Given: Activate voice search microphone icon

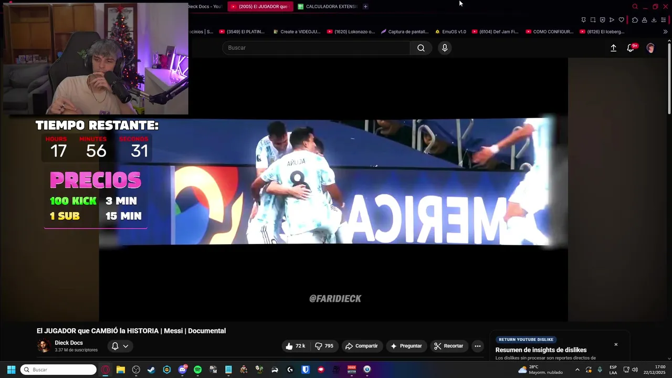Looking at the screenshot, I should click(x=445, y=48).
